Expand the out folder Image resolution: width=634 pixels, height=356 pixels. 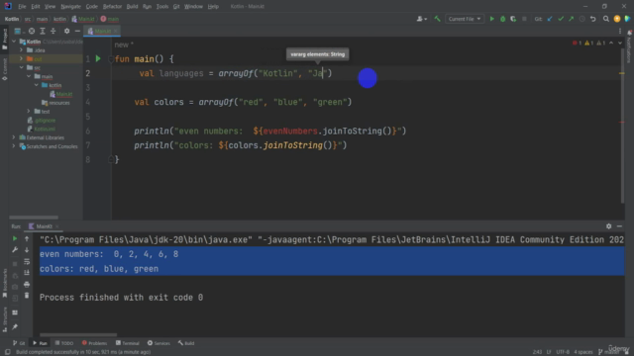coord(22,59)
